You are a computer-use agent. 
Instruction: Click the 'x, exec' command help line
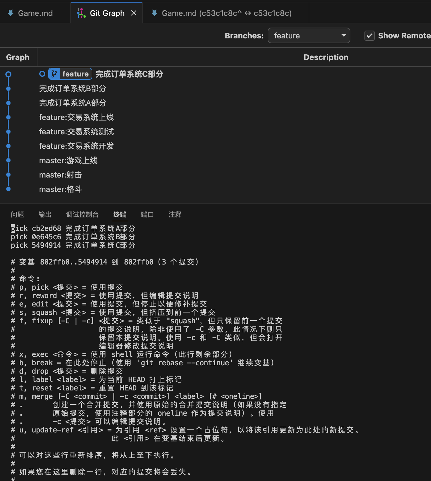(x=122, y=354)
